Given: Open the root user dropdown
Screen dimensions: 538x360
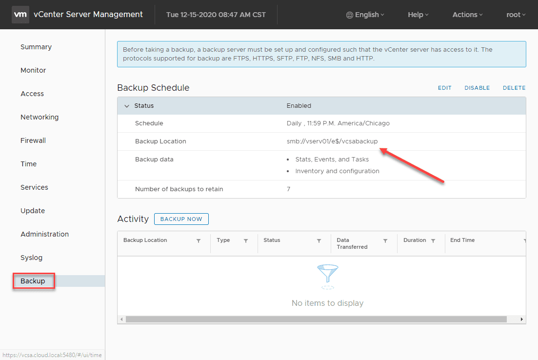Looking at the screenshot, I should pyautogui.click(x=515, y=15).
